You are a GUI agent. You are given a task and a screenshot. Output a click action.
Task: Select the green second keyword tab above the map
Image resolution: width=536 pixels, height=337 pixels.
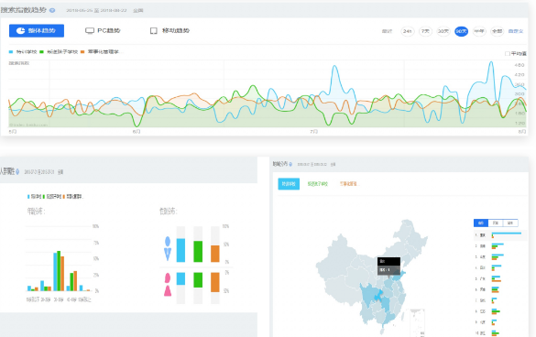318,184
